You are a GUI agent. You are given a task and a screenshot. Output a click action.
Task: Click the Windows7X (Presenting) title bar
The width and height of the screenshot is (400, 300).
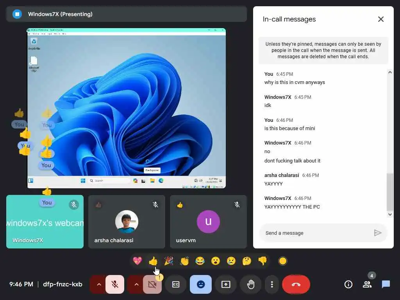(127, 14)
